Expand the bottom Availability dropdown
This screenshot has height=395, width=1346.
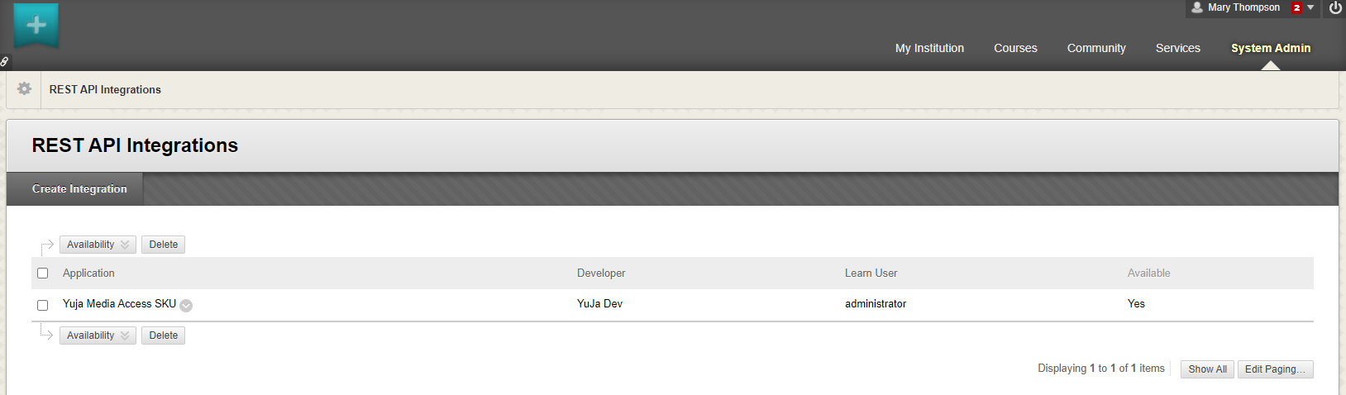[x=98, y=336]
